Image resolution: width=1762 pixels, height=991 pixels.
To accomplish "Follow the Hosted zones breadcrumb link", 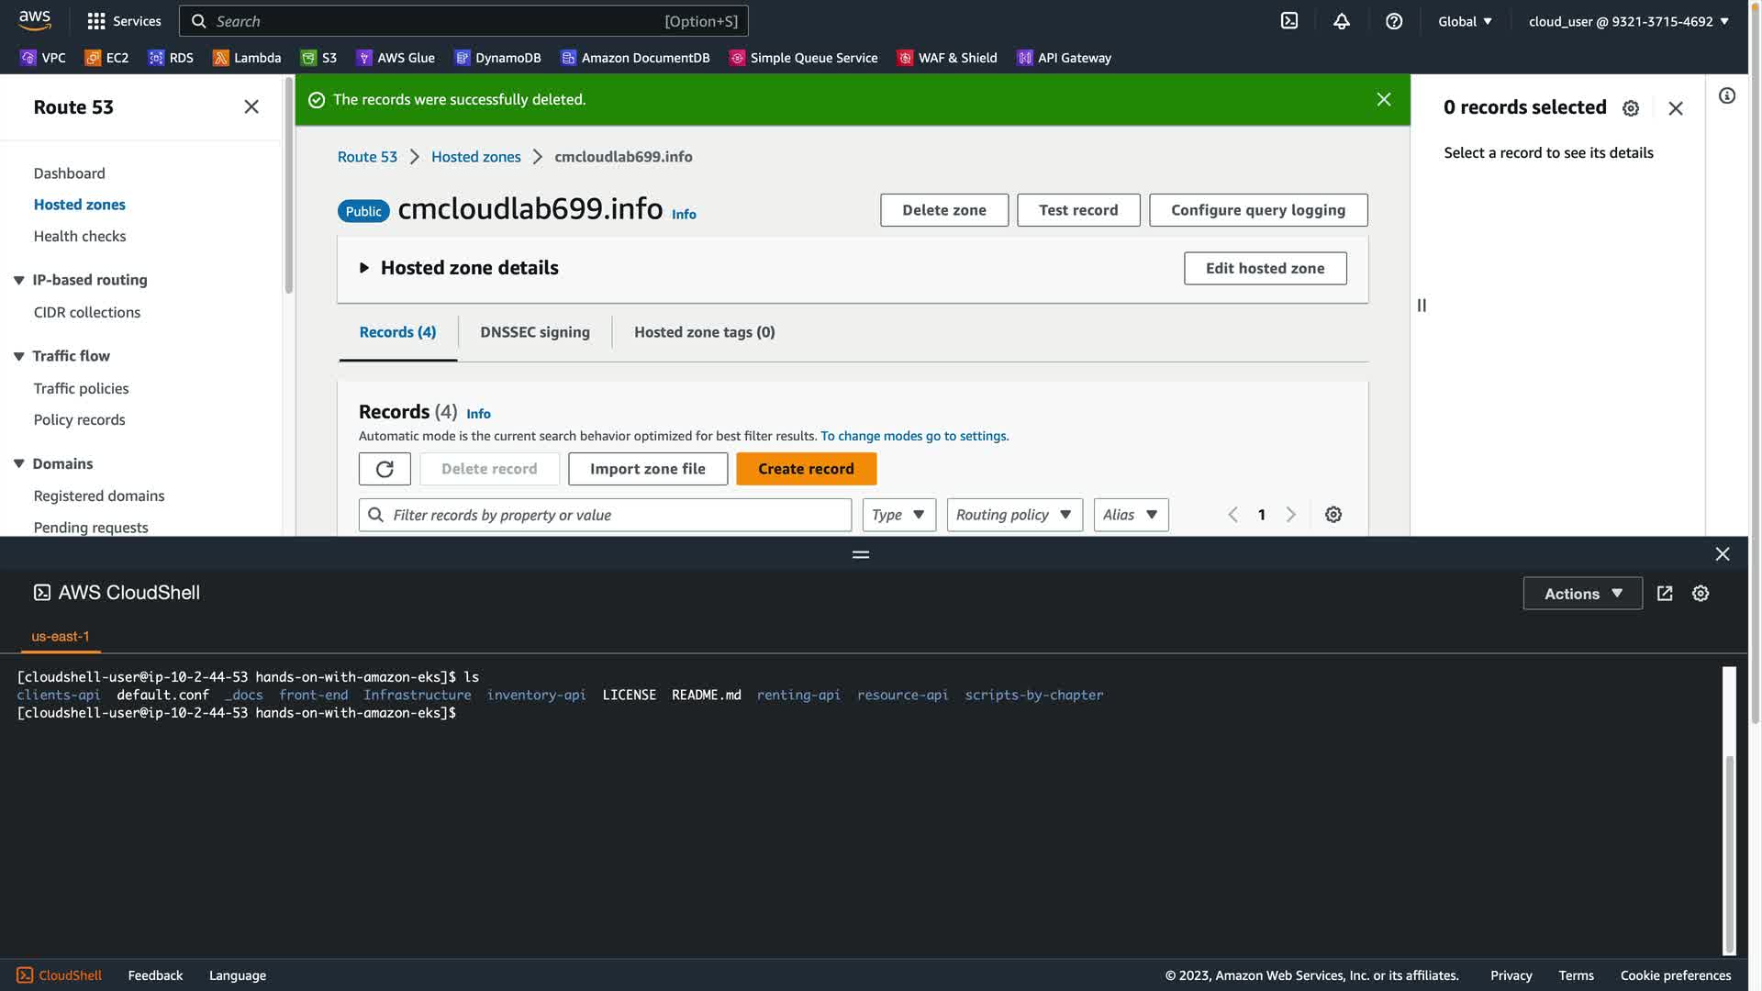I will tap(475, 157).
